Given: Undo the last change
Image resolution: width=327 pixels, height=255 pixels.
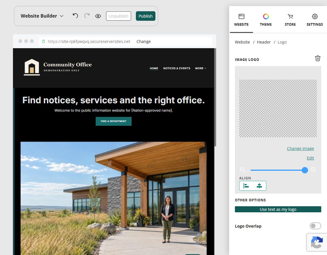Looking at the screenshot, I should (x=75, y=16).
